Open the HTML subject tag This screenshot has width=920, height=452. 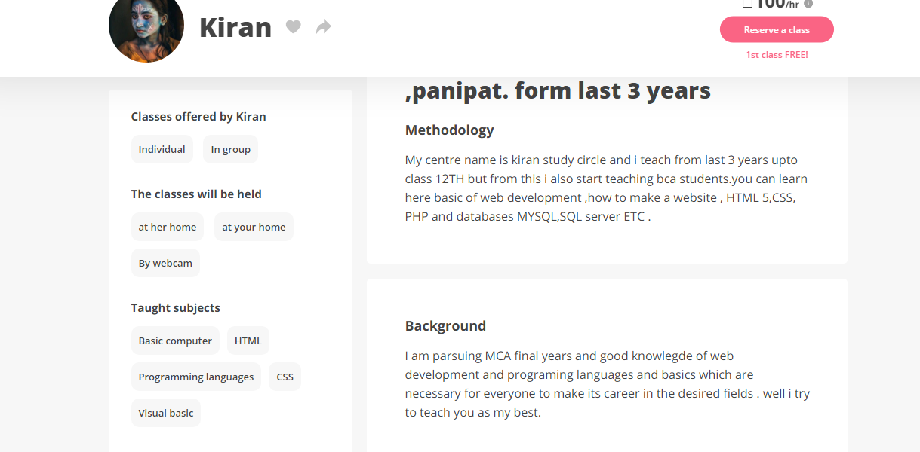pyautogui.click(x=248, y=341)
